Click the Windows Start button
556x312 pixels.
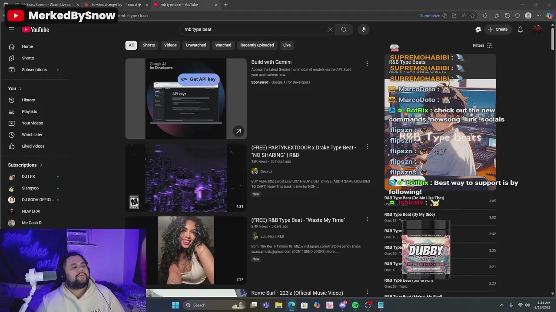[175, 305]
